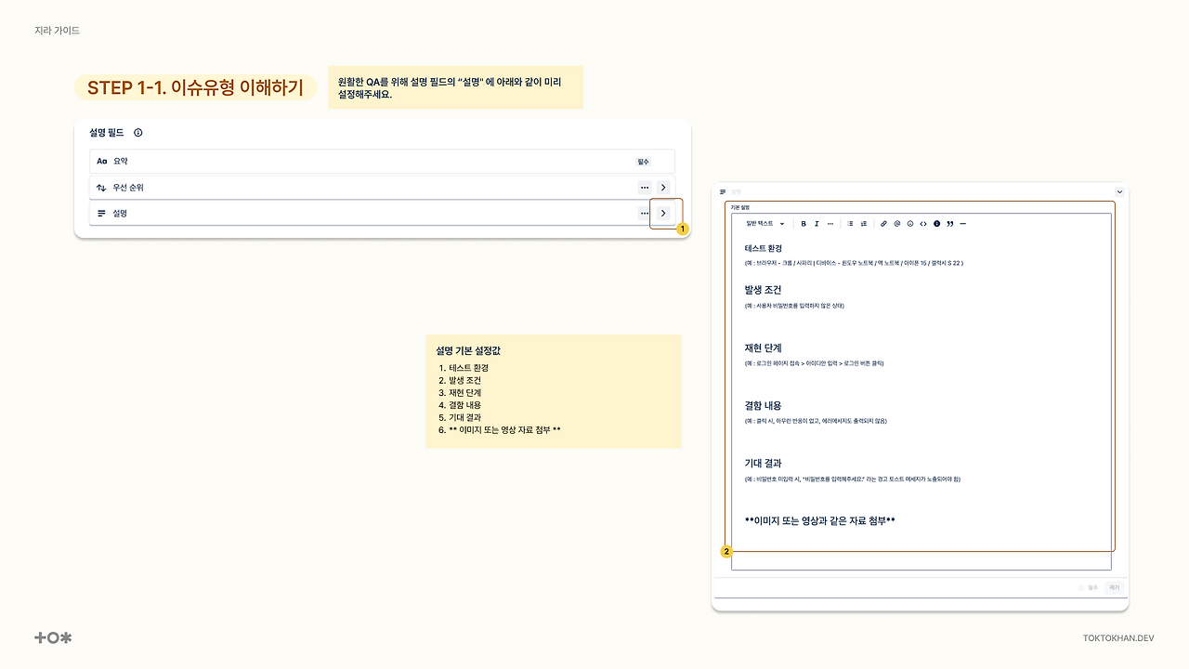1189x669 pixels.
Task: Toggle bold formatting in the editor toolbar
Action: pos(804,223)
